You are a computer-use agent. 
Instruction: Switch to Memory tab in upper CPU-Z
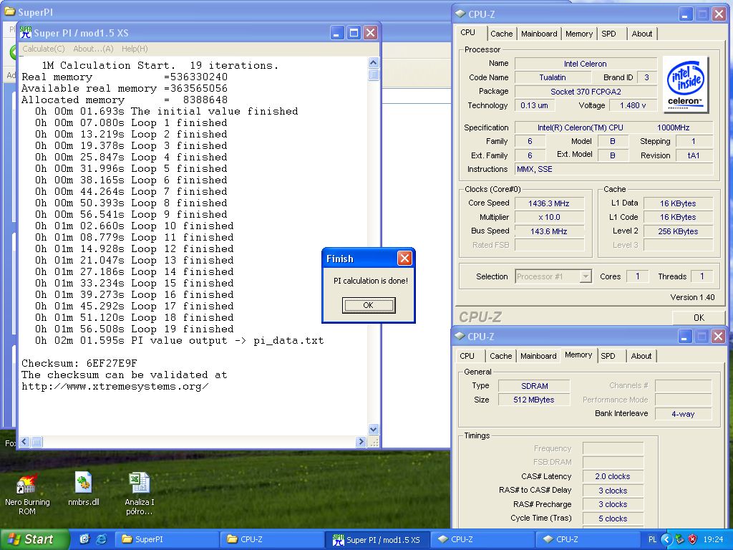(x=578, y=34)
